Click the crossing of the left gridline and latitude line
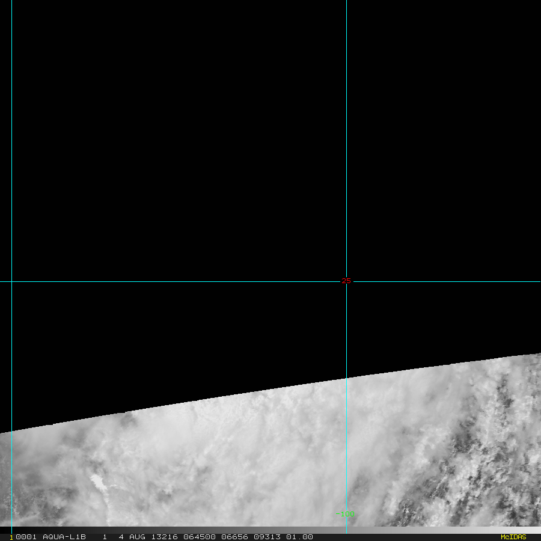This screenshot has height=541, width=541. click(x=12, y=281)
